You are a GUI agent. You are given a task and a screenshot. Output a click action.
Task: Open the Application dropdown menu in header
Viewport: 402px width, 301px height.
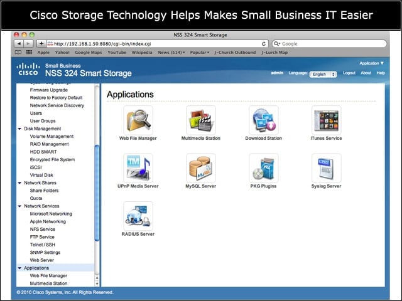click(371, 63)
